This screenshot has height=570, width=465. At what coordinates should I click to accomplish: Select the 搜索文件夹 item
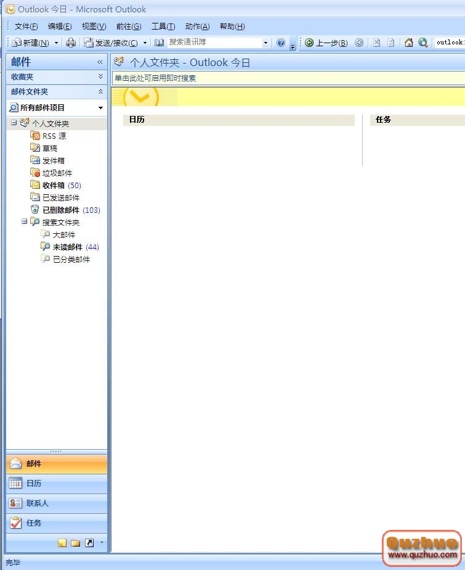tap(60, 222)
